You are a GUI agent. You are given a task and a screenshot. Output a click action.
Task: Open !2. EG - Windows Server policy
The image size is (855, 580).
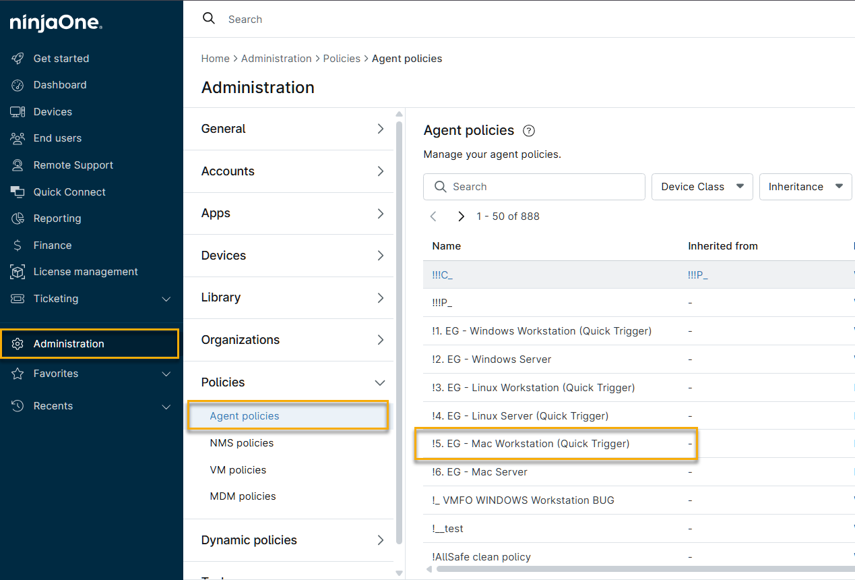[x=492, y=359]
